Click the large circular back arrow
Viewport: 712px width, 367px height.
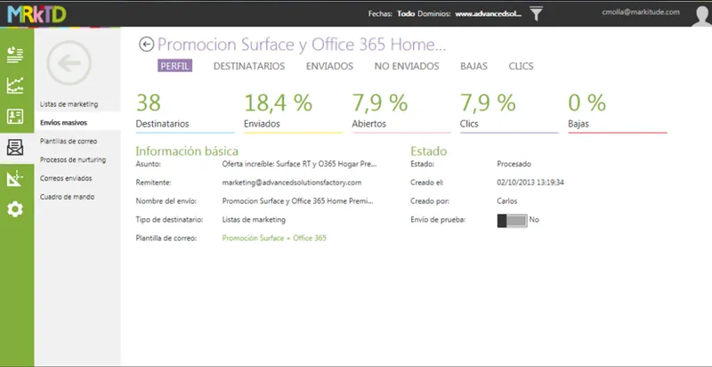point(69,63)
